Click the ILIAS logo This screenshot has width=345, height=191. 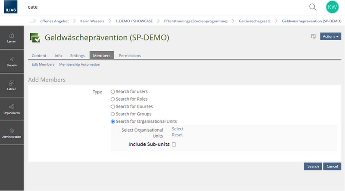tap(12, 7)
